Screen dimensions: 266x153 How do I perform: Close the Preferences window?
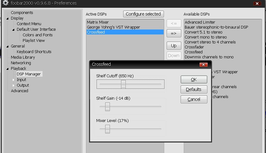click(257, 3)
